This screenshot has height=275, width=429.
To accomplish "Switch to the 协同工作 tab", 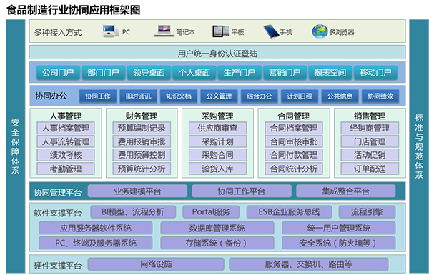I will point(98,96).
